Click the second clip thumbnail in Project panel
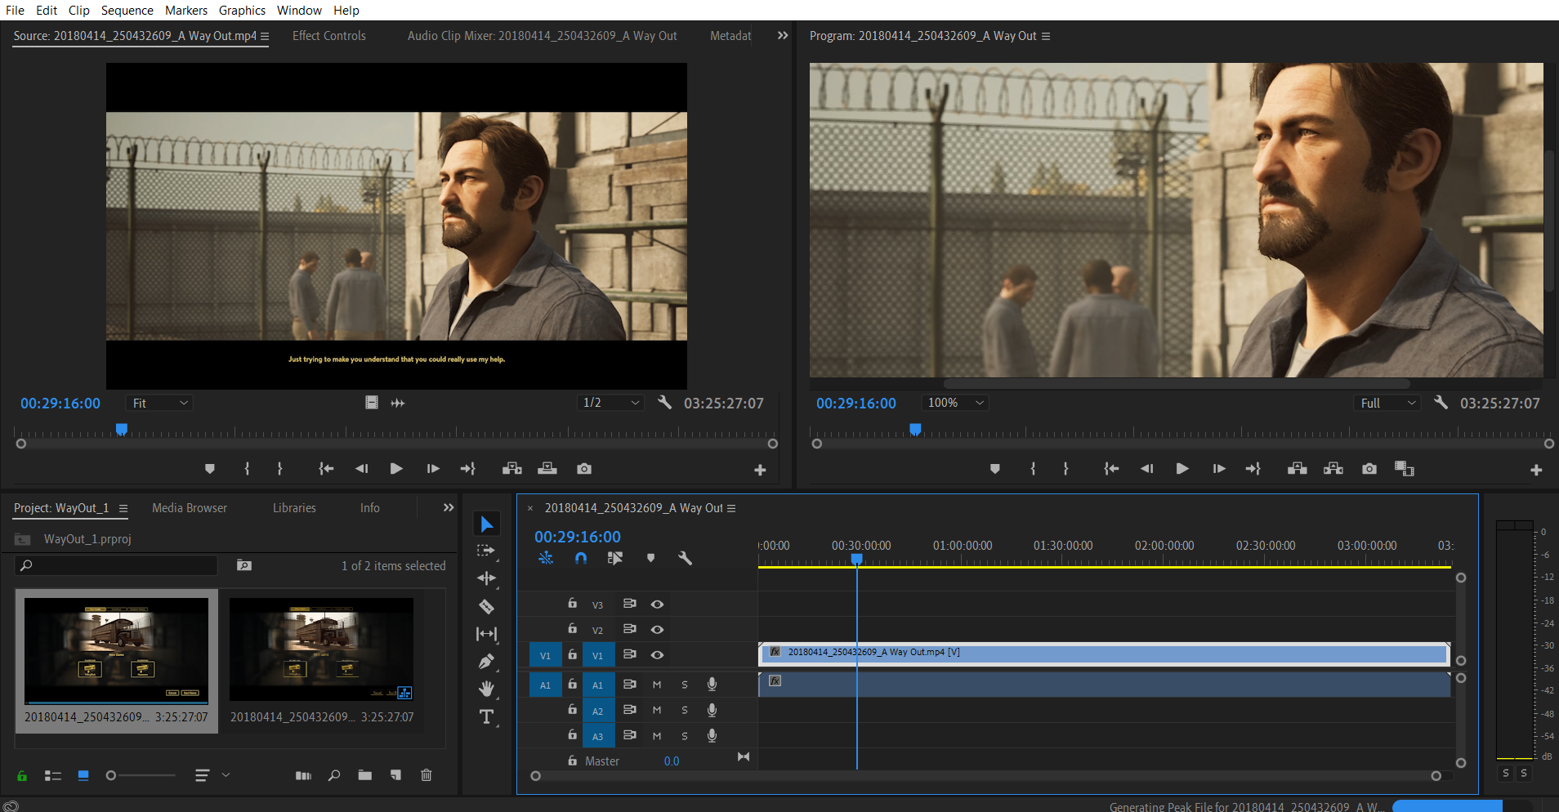Screen dimensions: 1559x812 pyautogui.click(x=321, y=649)
